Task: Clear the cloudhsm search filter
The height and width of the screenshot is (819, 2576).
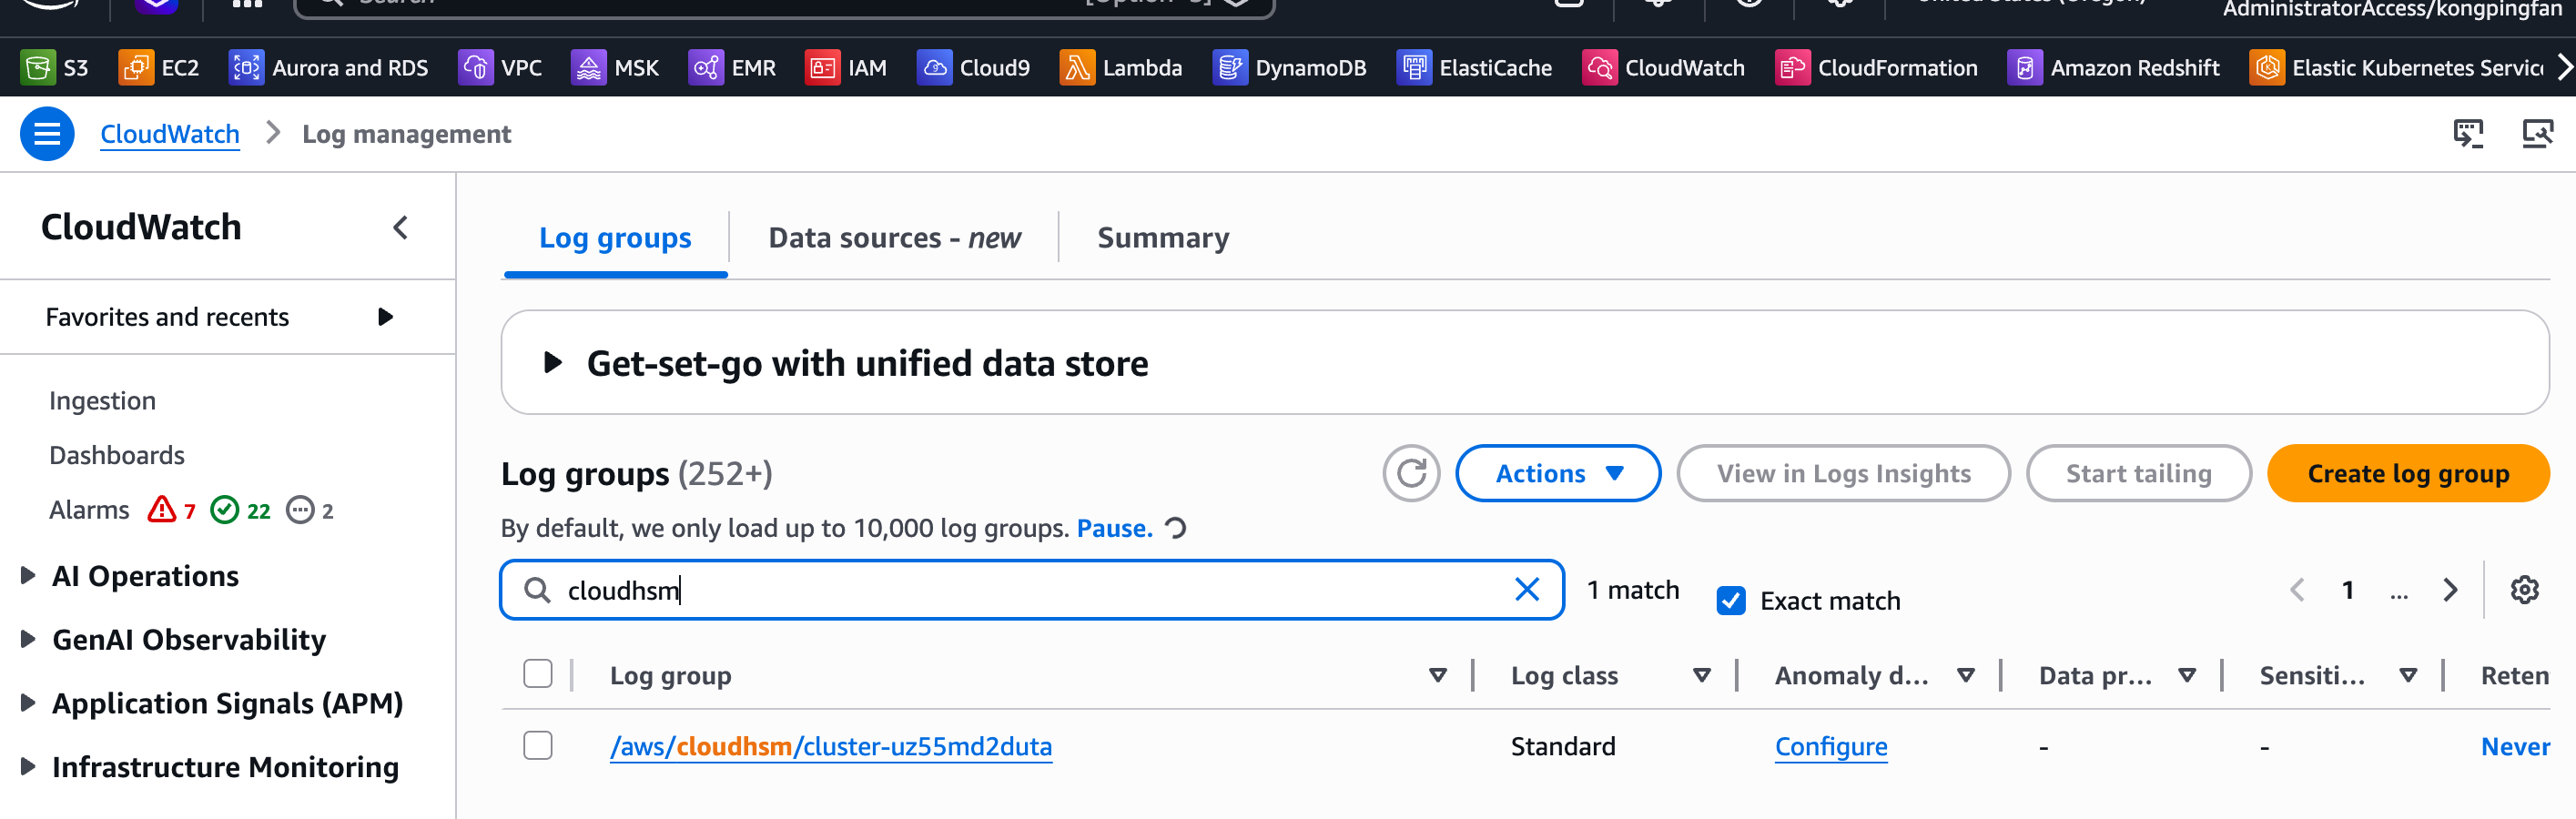Action: [1526, 590]
